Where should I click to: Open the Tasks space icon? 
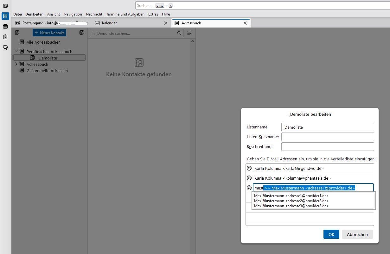(5, 37)
